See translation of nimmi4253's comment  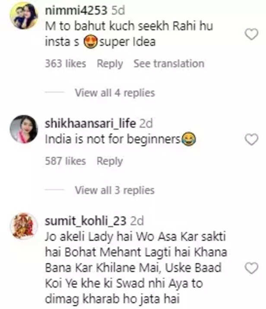[x=168, y=64]
